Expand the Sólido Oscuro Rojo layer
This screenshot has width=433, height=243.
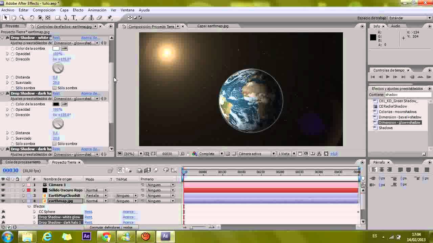(24, 190)
